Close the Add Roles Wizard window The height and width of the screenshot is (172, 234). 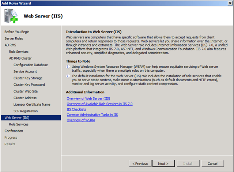pos(230,3)
